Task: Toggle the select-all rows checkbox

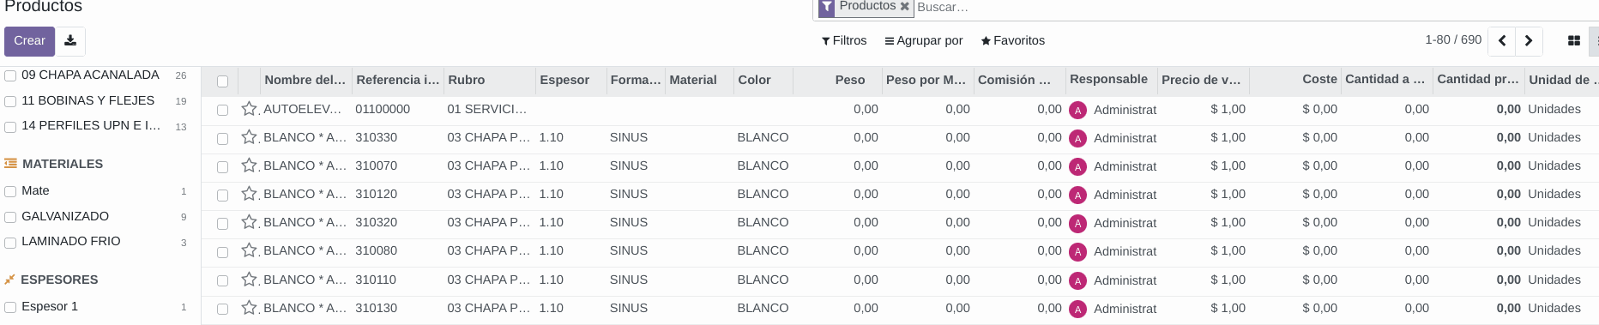Action: click(223, 81)
